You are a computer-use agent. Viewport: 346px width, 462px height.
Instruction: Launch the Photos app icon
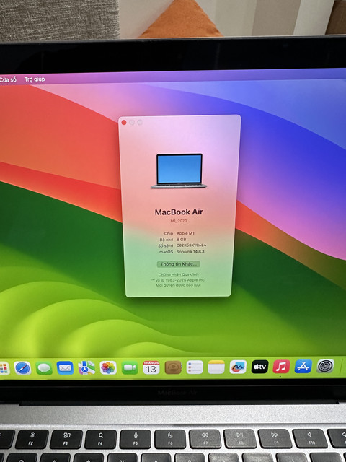108,367
